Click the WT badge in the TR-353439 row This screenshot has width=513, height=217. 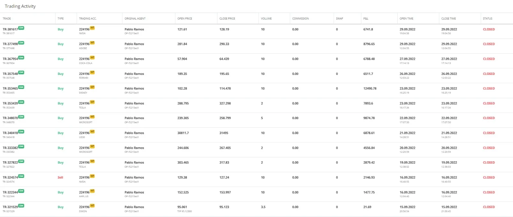tap(92, 102)
